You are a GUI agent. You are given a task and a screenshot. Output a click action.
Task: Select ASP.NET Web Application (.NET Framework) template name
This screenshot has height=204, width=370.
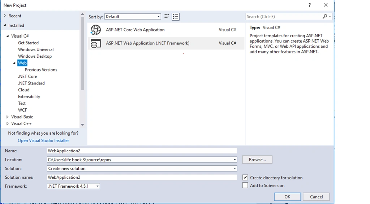(x=147, y=43)
